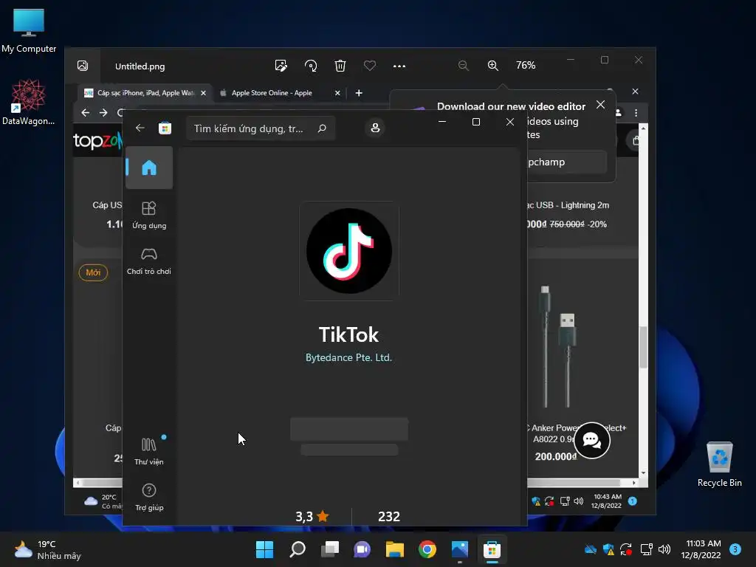756x567 pixels.
Task: Click the TikTok app logo
Action: coord(349,251)
